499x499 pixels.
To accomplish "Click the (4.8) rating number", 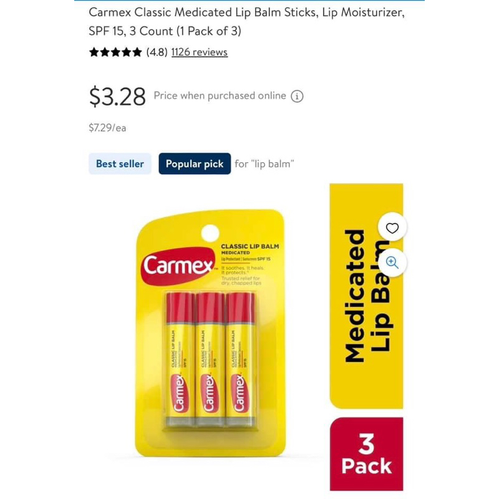I will (x=157, y=52).
